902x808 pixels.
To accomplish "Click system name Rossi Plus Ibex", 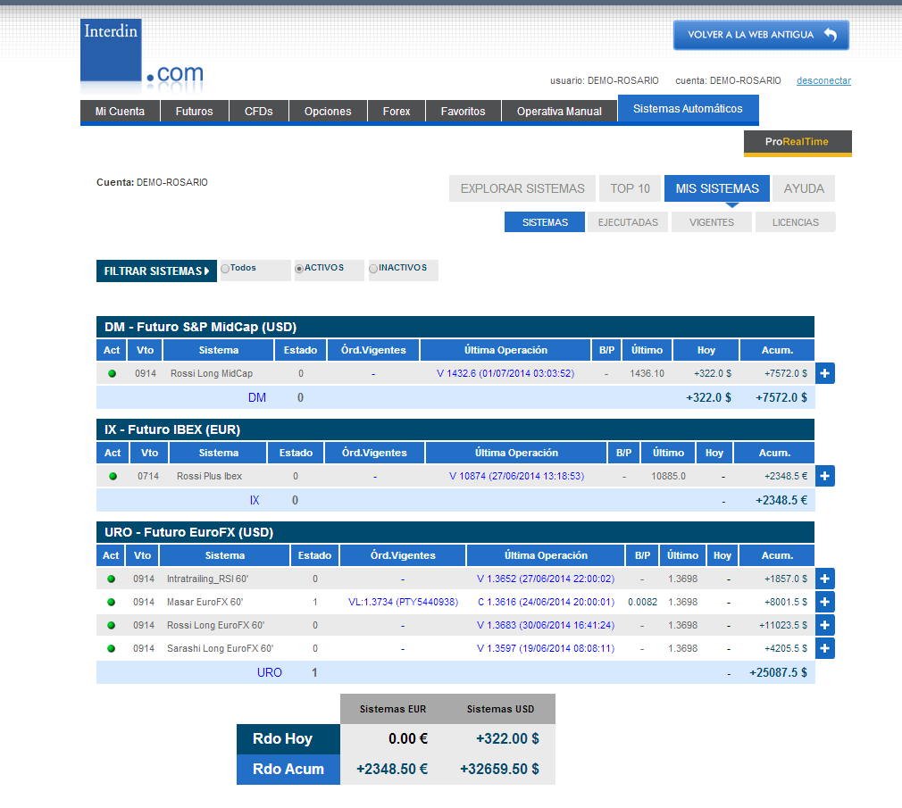I will [x=209, y=476].
